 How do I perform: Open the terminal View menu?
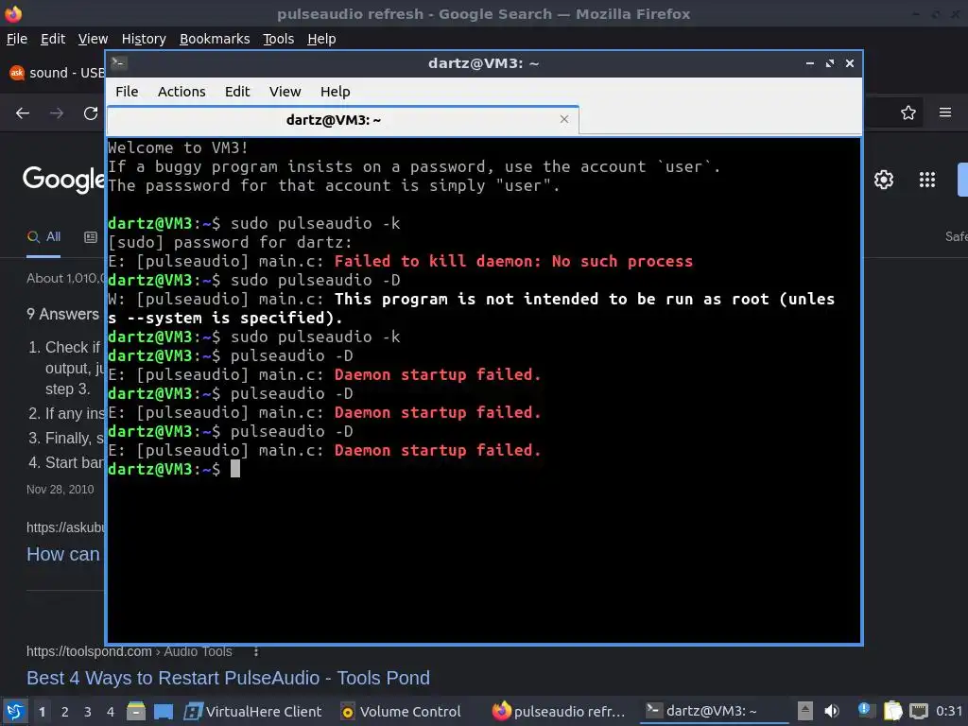click(x=285, y=92)
